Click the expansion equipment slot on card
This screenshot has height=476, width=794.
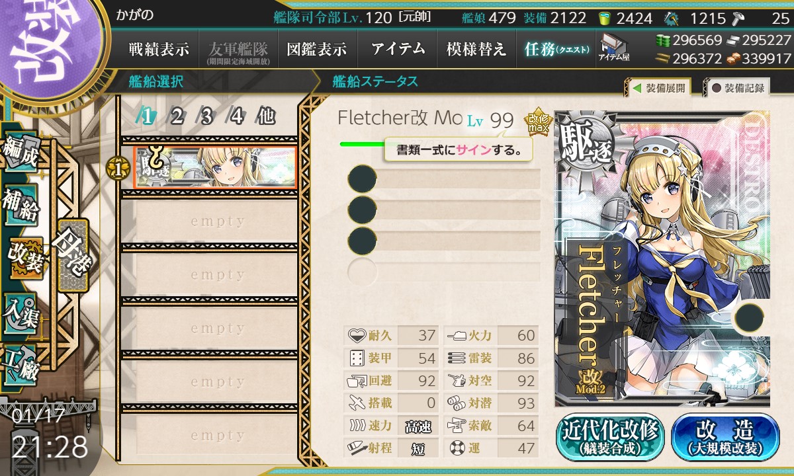pyautogui.click(x=748, y=317)
